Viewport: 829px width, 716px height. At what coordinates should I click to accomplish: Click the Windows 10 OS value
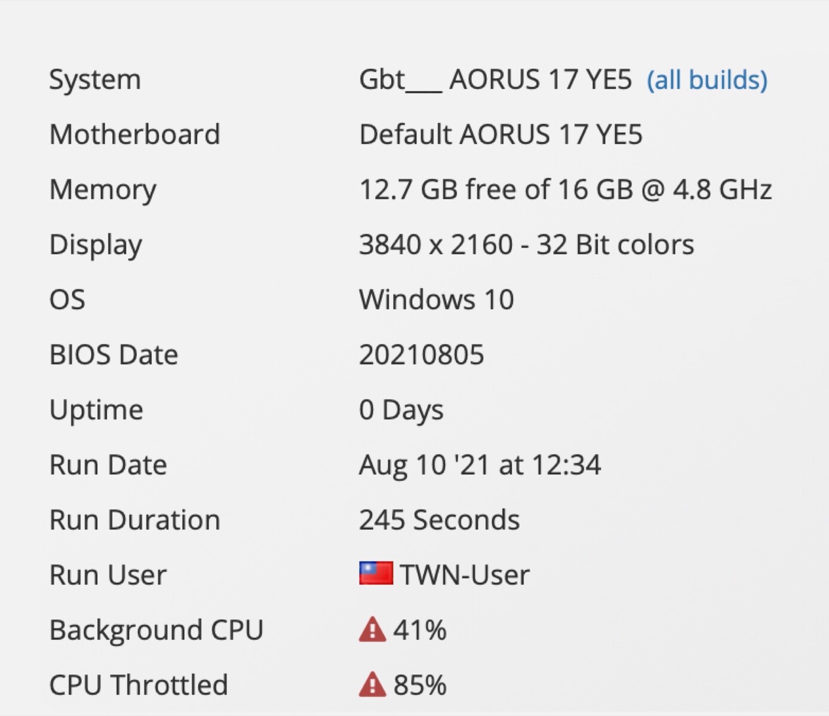[436, 300]
